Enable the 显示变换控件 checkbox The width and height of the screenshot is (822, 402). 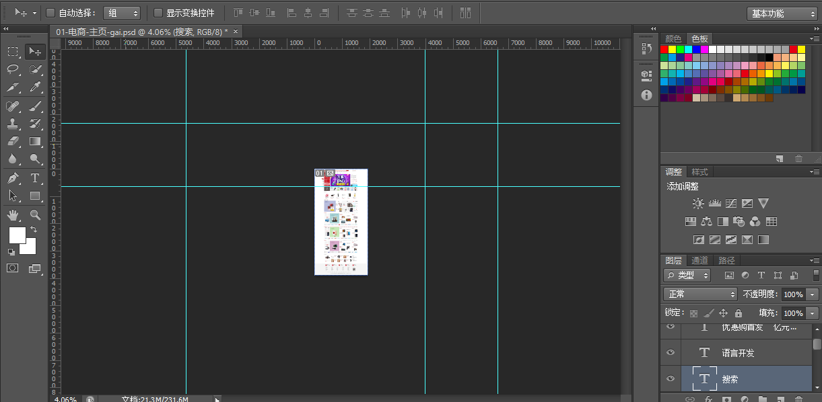click(158, 13)
